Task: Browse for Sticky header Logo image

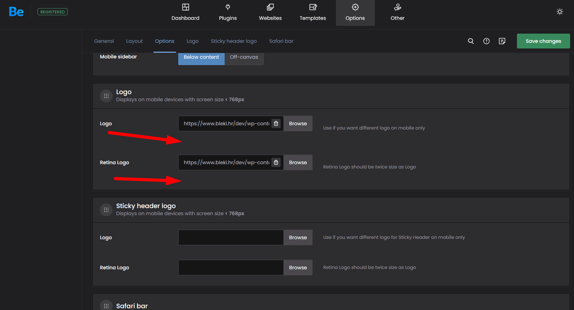Action: [298, 237]
